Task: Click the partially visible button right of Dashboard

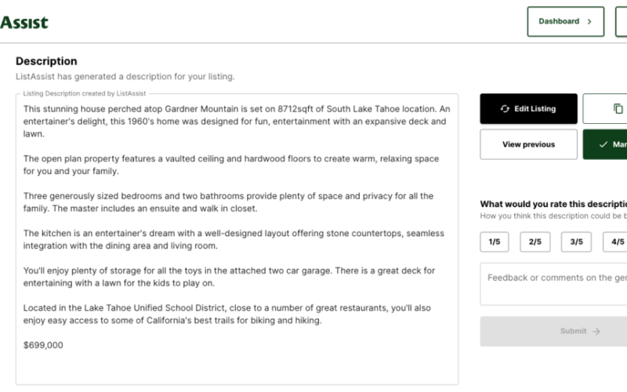Action: point(622,22)
